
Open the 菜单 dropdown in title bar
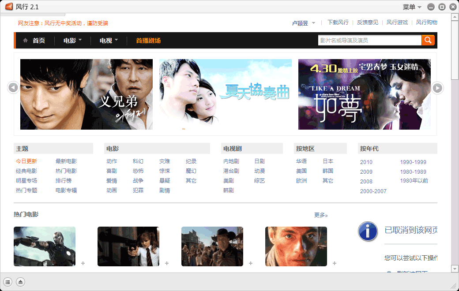[412, 7]
